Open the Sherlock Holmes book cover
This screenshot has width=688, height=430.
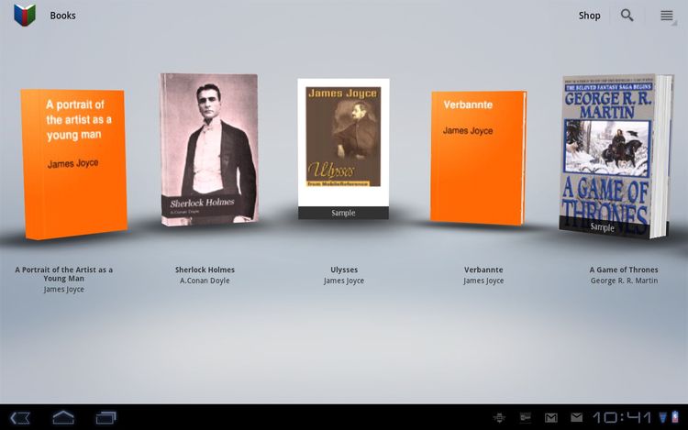[x=208, y=149]
